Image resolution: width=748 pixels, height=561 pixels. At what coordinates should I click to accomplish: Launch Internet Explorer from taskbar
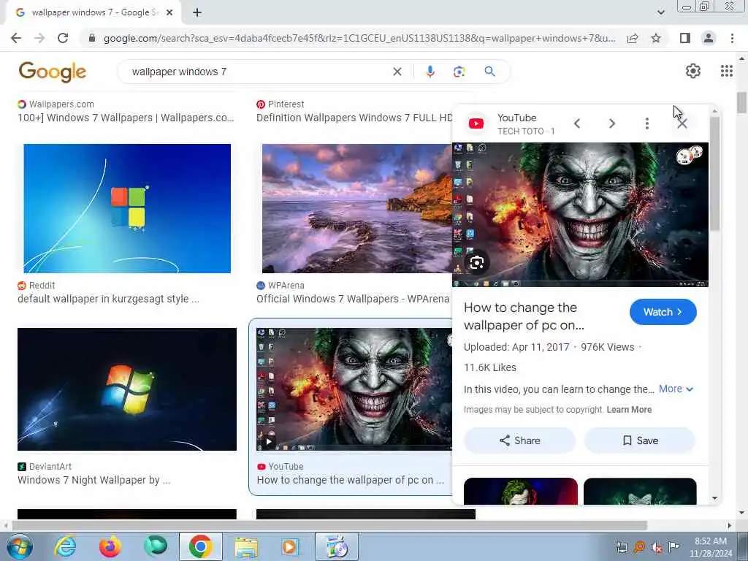65,546
